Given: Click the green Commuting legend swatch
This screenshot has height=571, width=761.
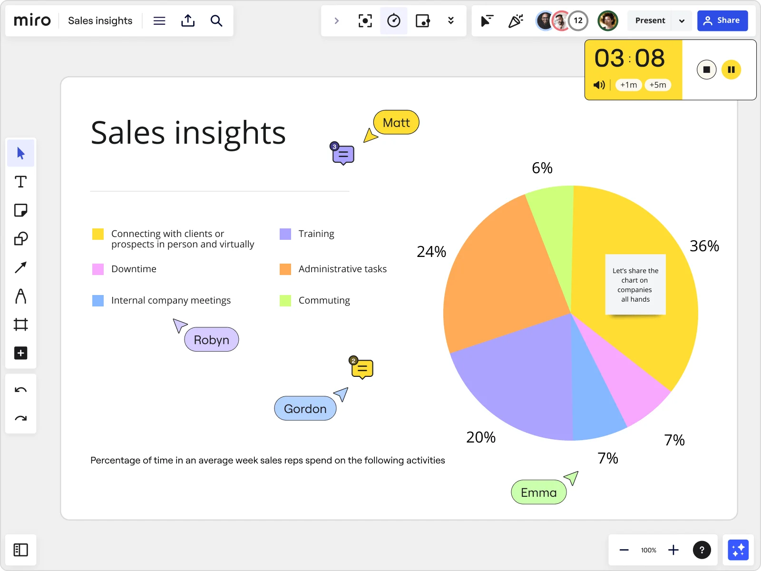Looking at the screenshot, I should click(x=285, y=301).
